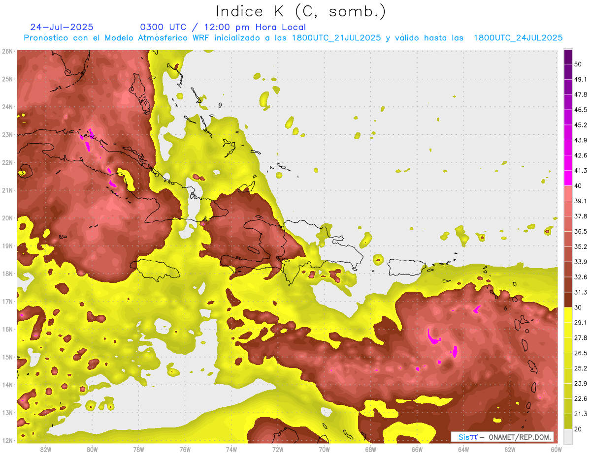Pick the gray colorbar segment below 20

[568, 436]
